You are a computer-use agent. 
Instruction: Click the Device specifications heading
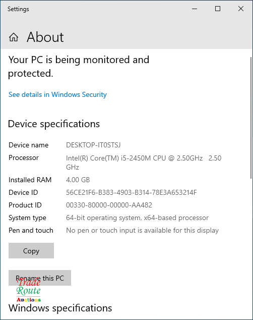click(x=54, y=124)
